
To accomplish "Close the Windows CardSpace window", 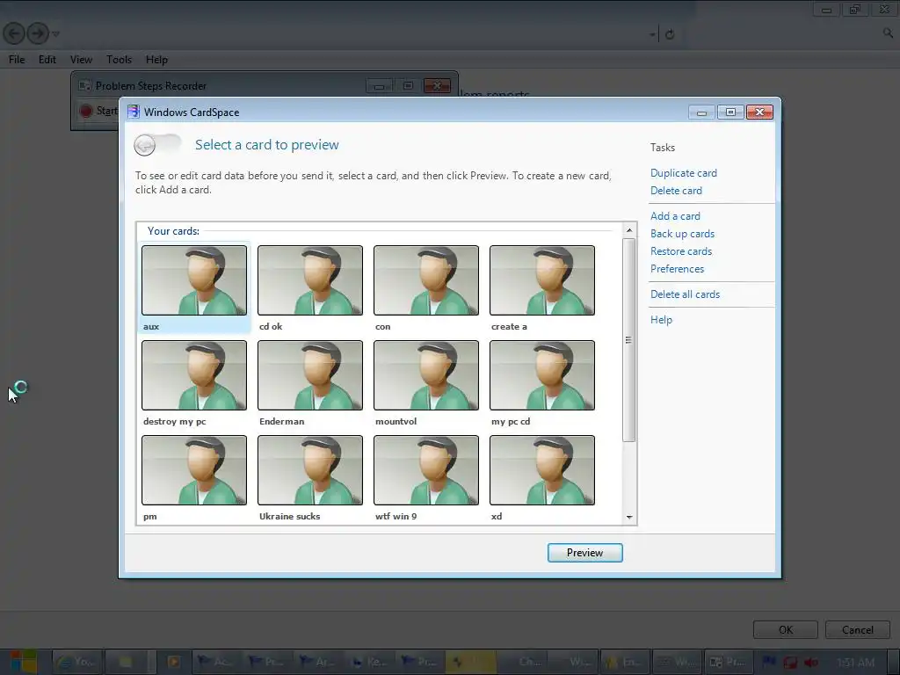I will pyautogui.click(x=759, y=112).
